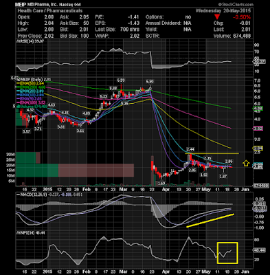Click the Feb label under the price chart
270x275 pixels.
pos(87,190)
